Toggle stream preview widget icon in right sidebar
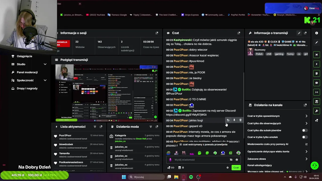This screenshot has width=322, height=181. (x=317, y=55)
